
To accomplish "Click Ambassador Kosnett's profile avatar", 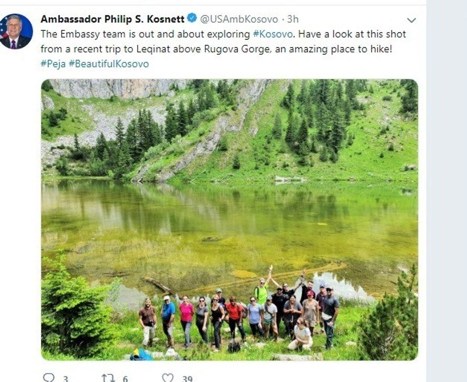I will [17, 31].
